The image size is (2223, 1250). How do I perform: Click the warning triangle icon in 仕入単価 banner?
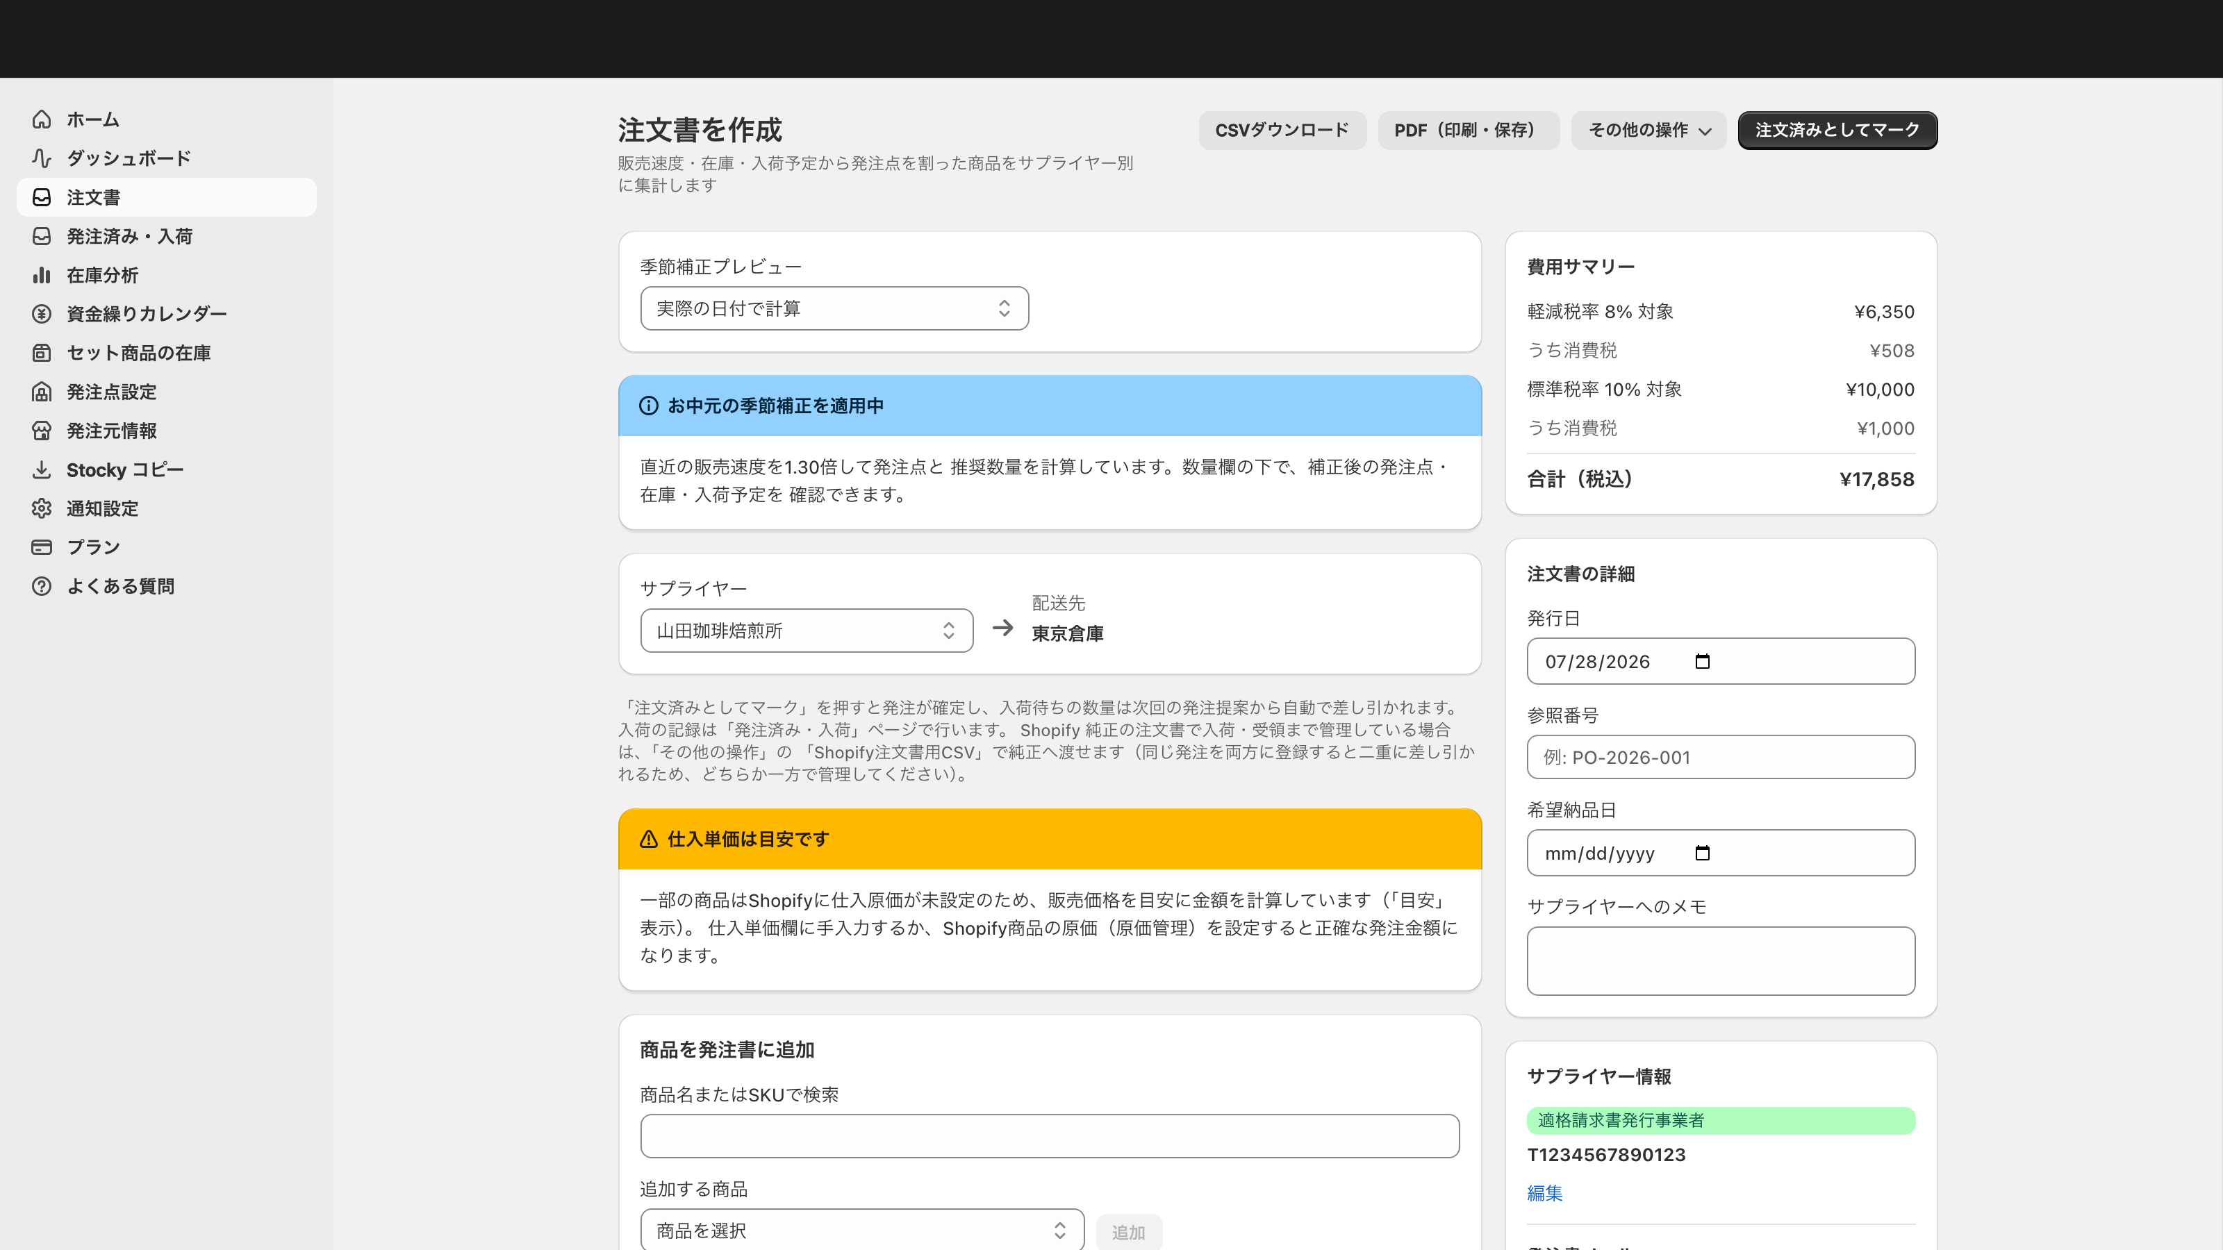[x=649, y=838]
